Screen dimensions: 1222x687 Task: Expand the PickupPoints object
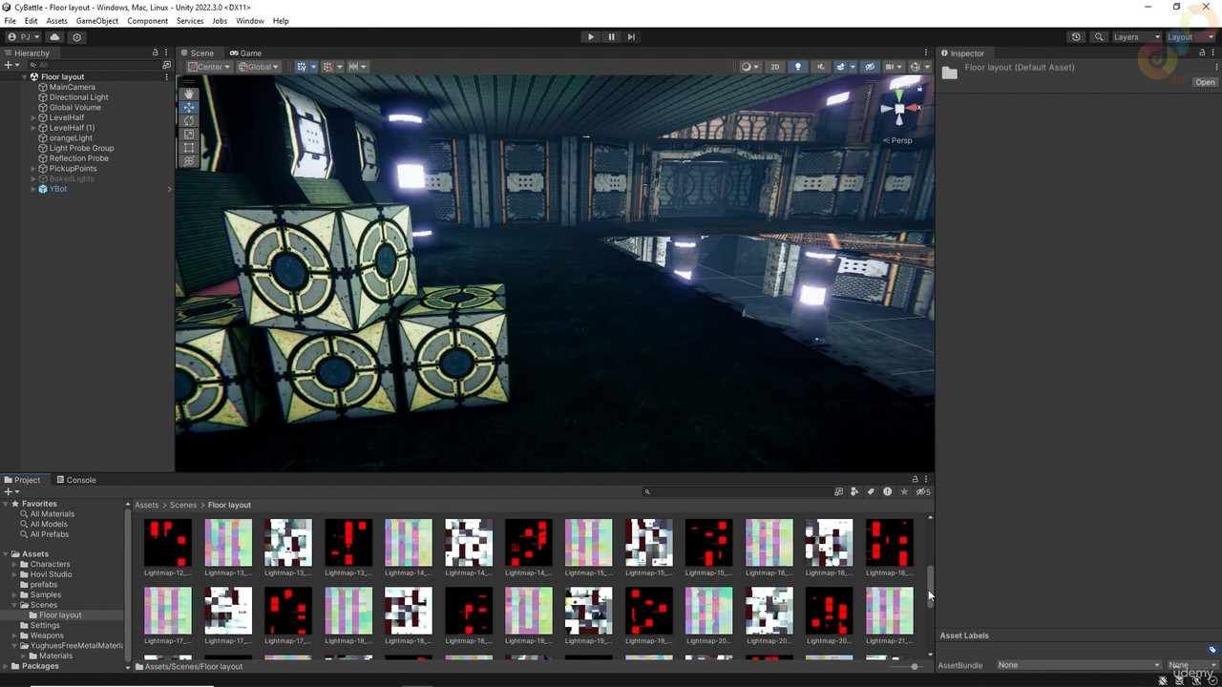pyautogui.click(x=33, y=169)
